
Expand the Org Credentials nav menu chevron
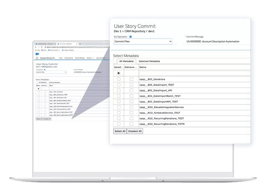pyautogui.click(x=106, y=58)
